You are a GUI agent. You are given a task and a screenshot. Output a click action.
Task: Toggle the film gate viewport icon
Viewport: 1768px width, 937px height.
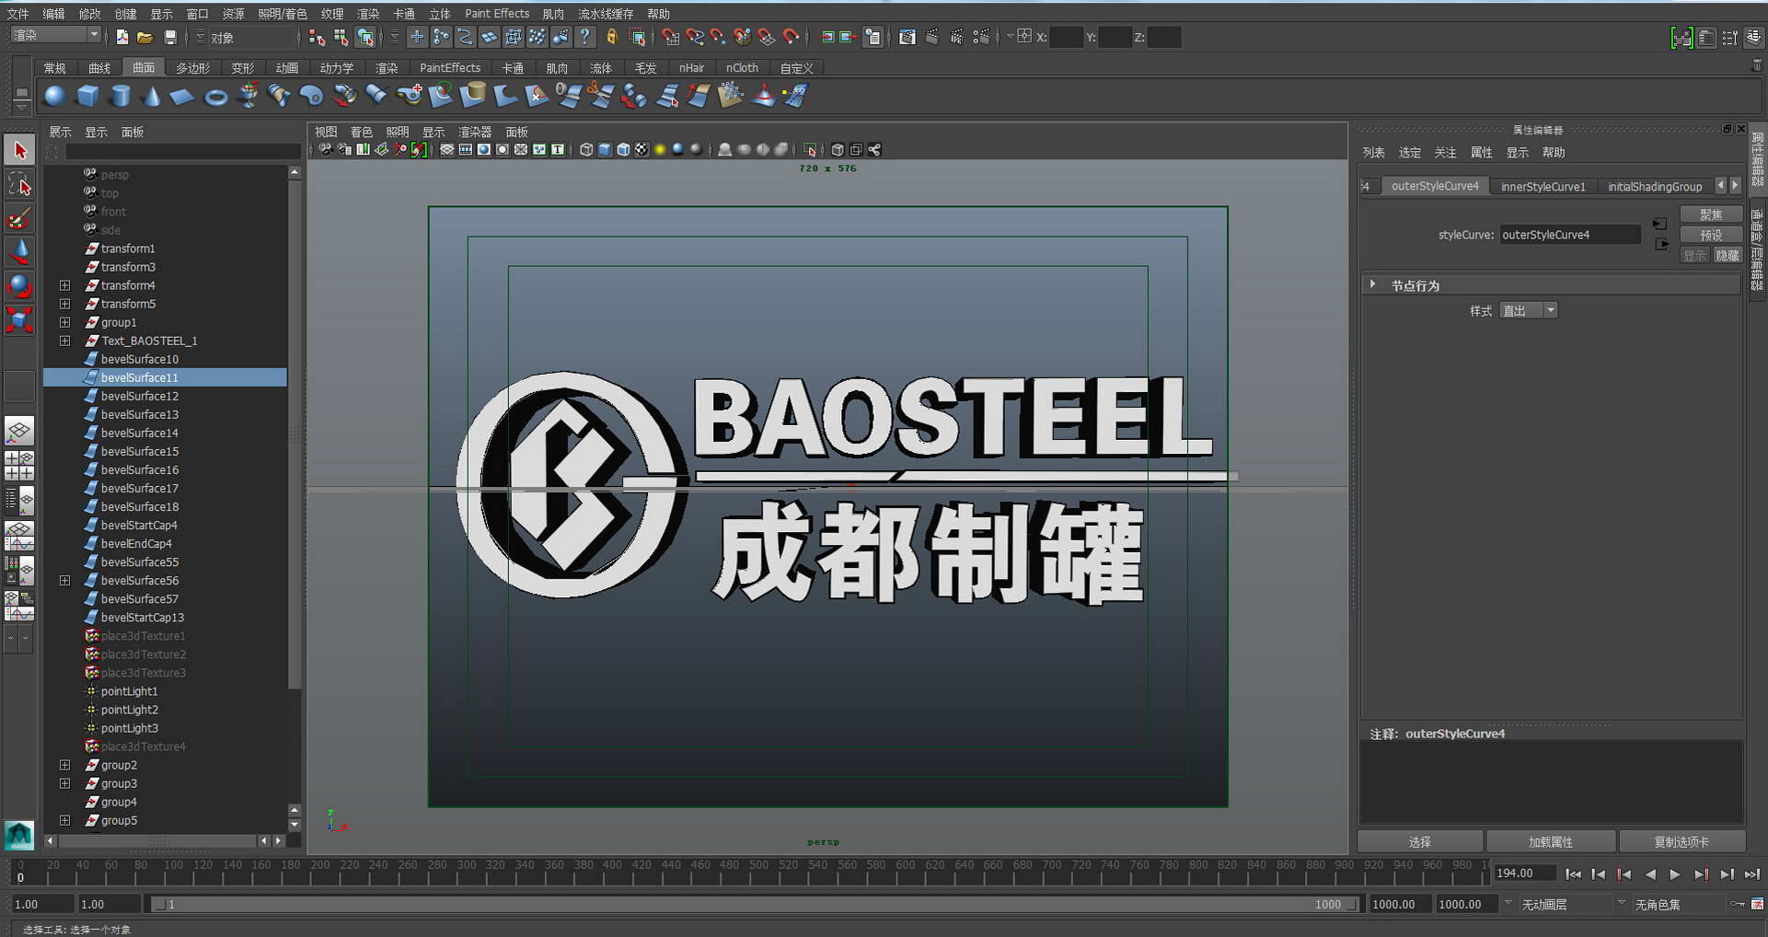pos(465,150)
